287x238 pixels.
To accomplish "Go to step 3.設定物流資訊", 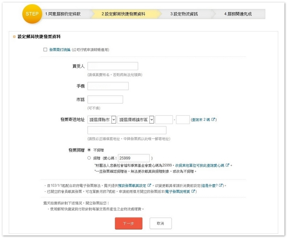I will pos(184,14).
